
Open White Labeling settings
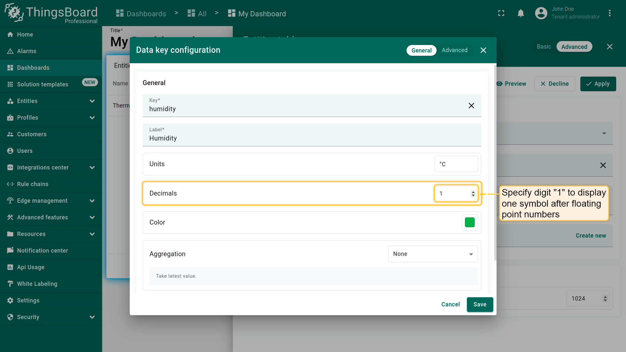37,284
